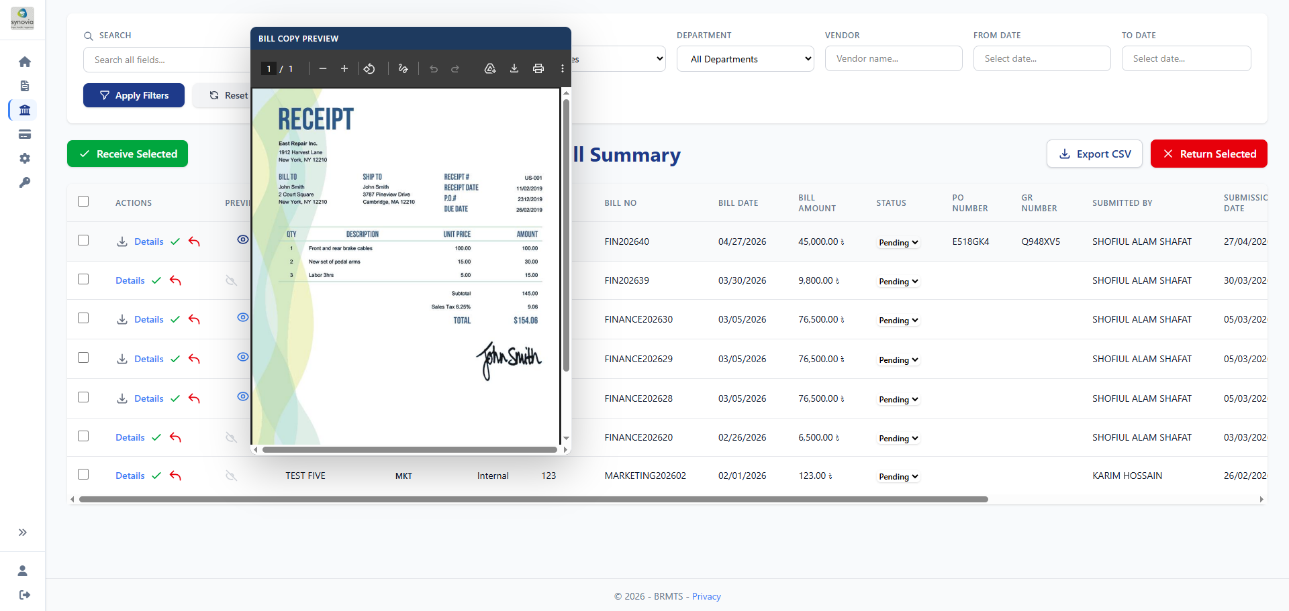
Task: Open the user profile icon
Action: [23, 571]
